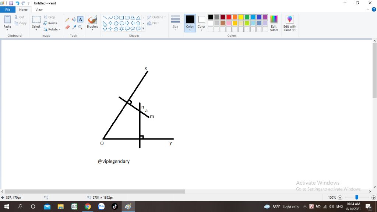Click the Crop button
This screenshot has width=377, height=212.
click(x=50, y=17)
